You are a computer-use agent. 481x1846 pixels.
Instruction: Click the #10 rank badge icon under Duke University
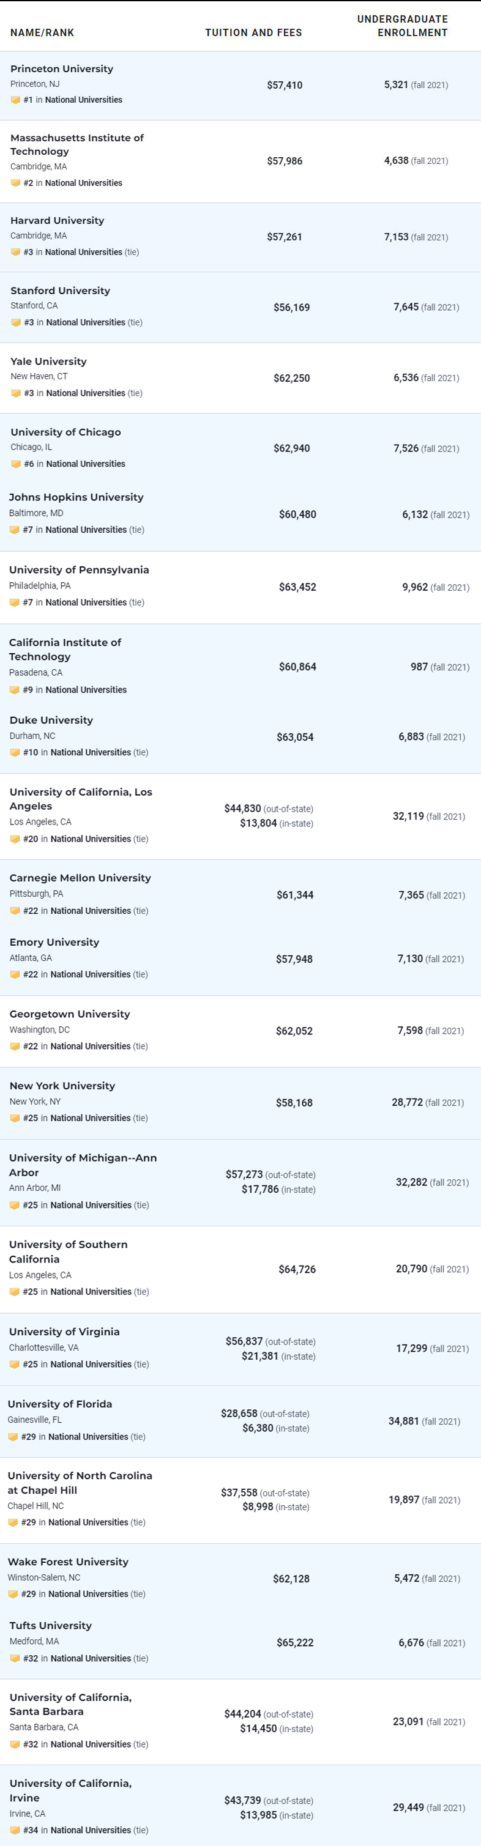point(15,752)
